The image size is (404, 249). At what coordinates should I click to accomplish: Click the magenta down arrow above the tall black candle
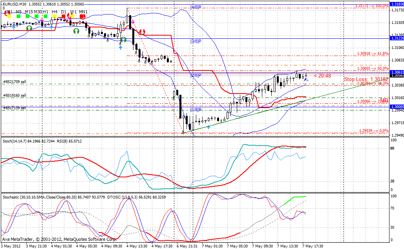133,22
